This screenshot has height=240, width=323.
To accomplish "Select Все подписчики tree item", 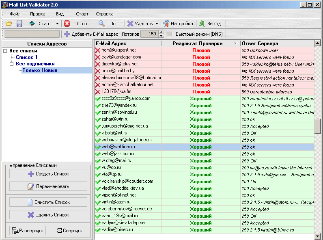I will coord(35,64).
